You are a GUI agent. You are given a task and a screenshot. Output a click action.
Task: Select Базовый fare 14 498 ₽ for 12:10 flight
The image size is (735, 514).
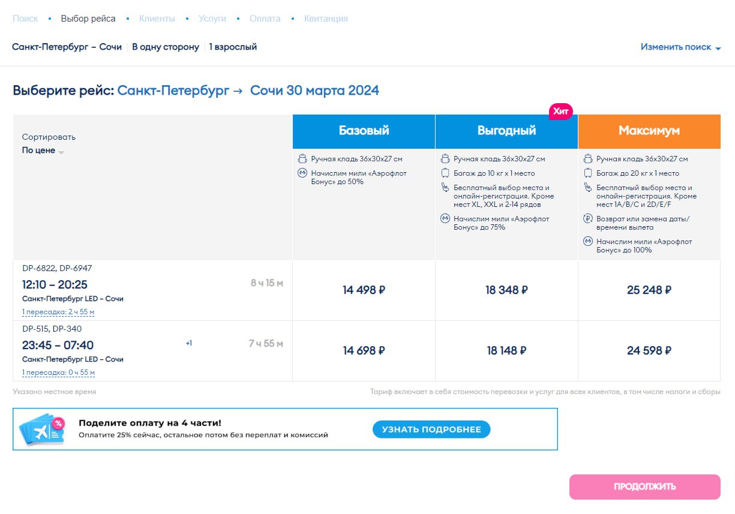(364, 290)
